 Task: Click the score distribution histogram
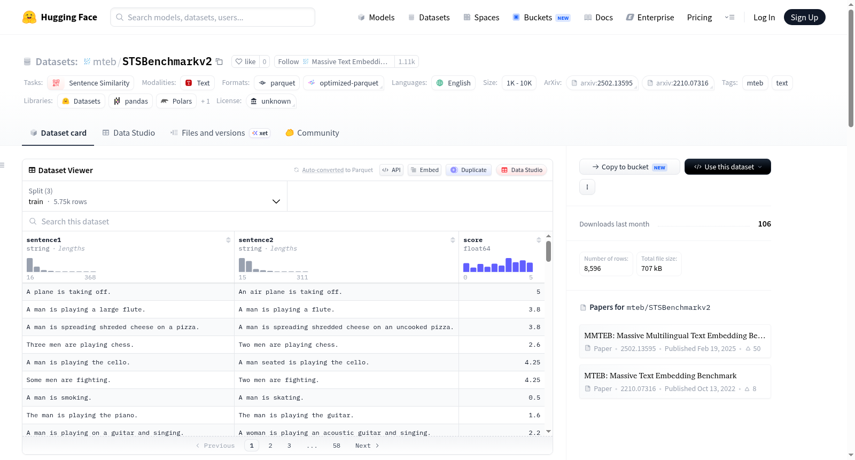click(x=498, y=265)
